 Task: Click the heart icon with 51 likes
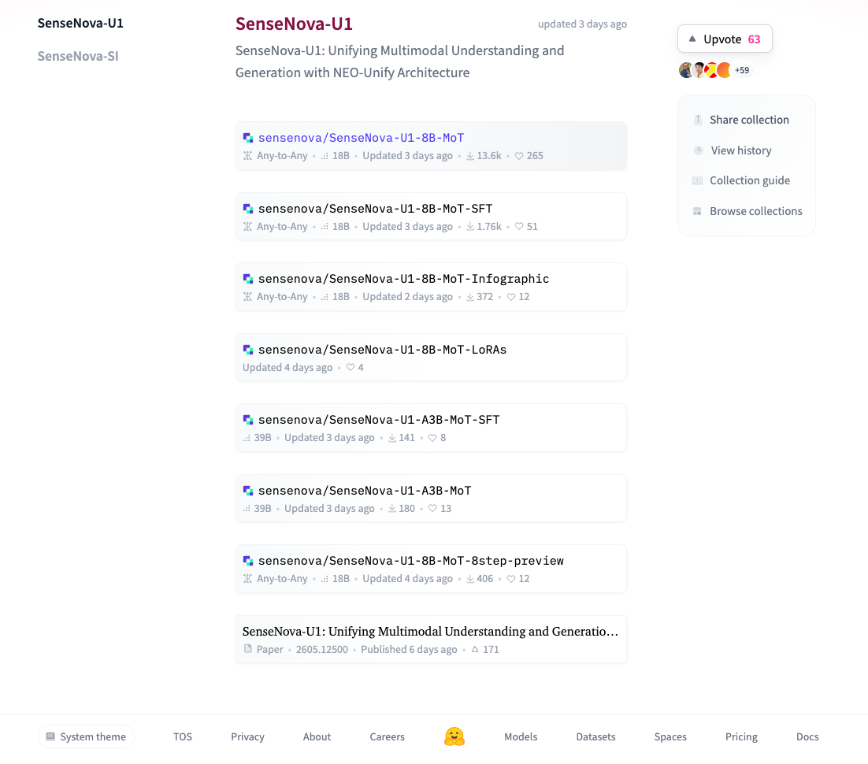click(x=519, y=226)
